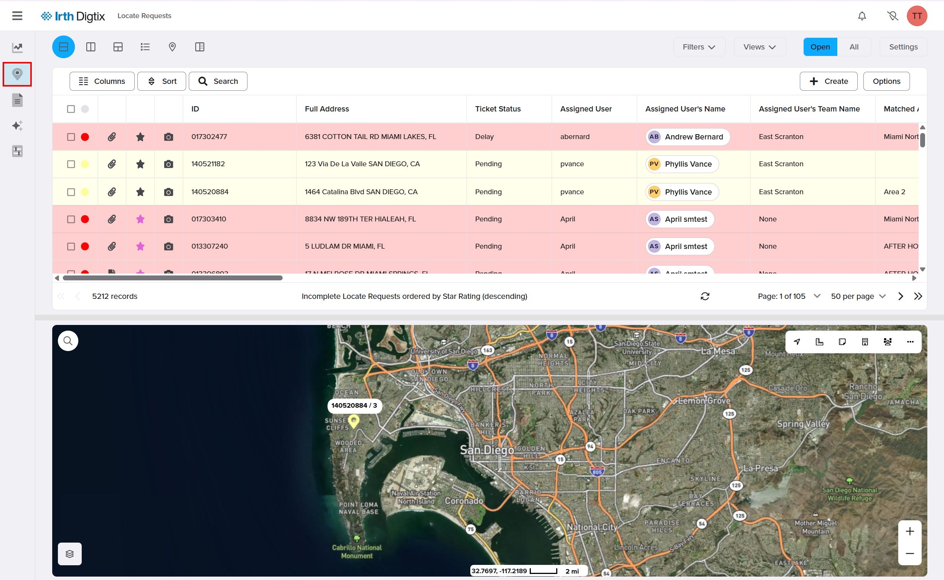The height and width of the screenshot is (580, 944).
Task: Expand the Filters dropdown
Action: coord(699,47)
